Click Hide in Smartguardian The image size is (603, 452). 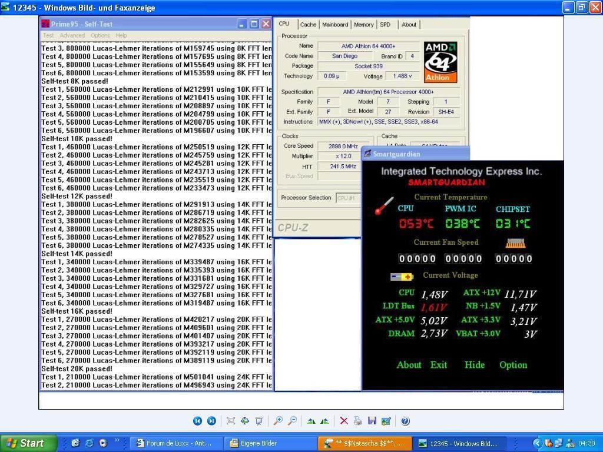(474, 365)
